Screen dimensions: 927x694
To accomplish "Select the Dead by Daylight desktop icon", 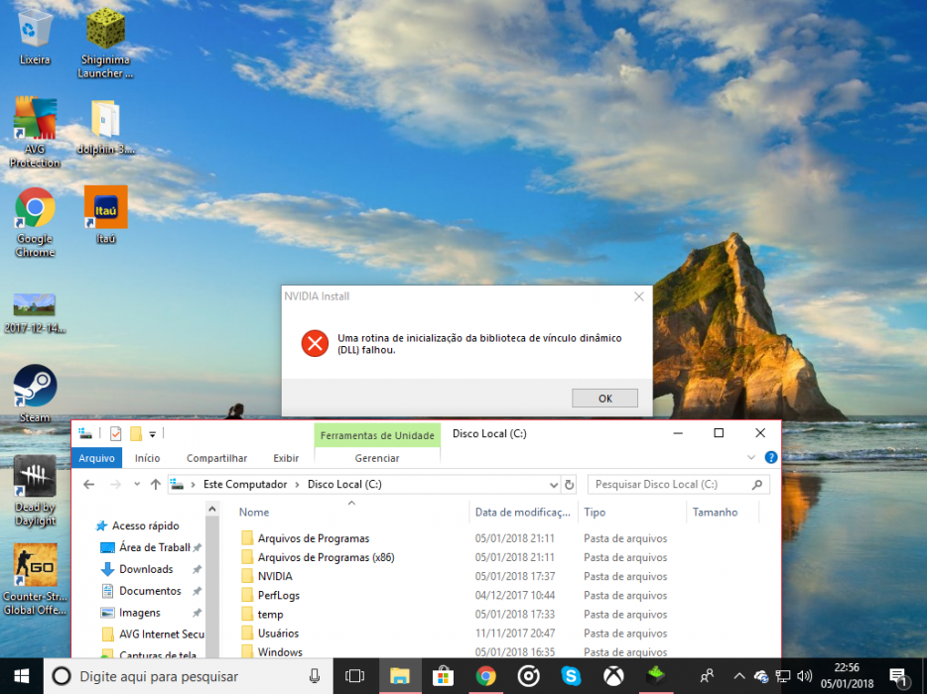I will 35,490.
